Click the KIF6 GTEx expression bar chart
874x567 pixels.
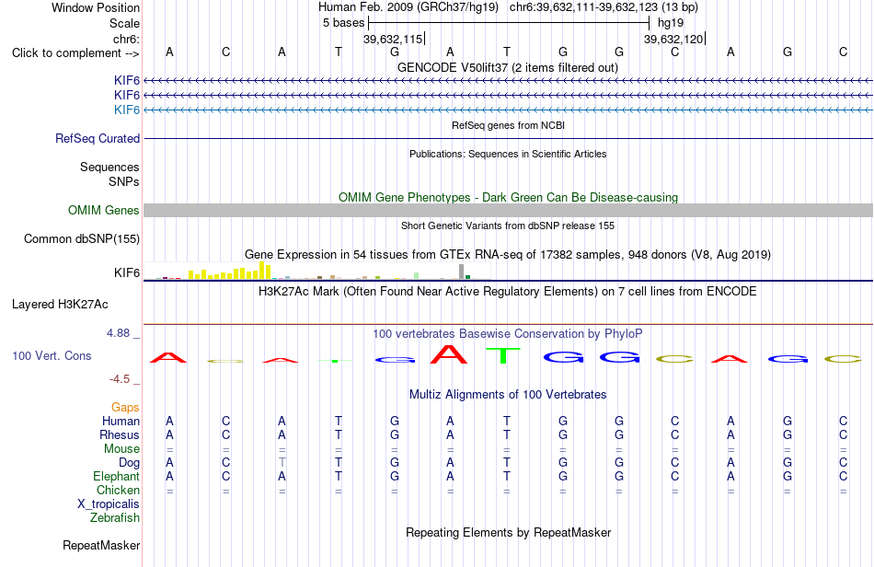click(317, 271)
